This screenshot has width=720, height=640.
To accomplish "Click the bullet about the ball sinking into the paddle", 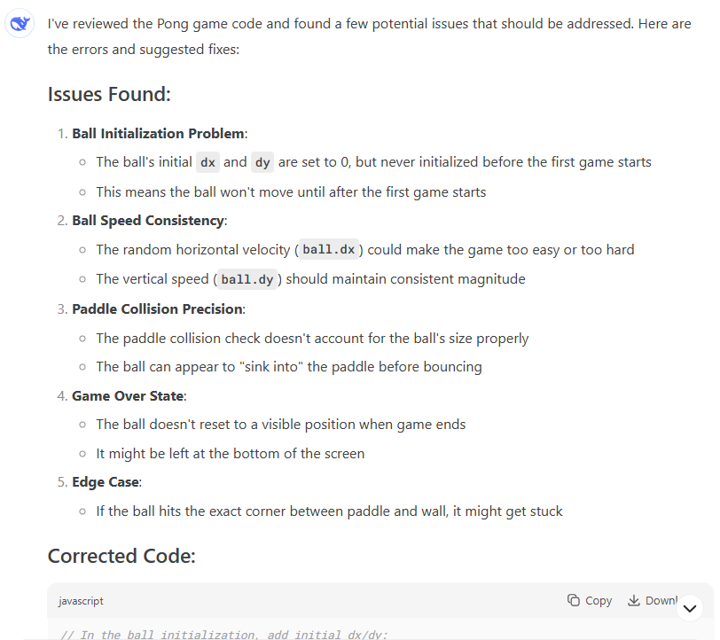I will pyautogui.click(x=289, y=367).
